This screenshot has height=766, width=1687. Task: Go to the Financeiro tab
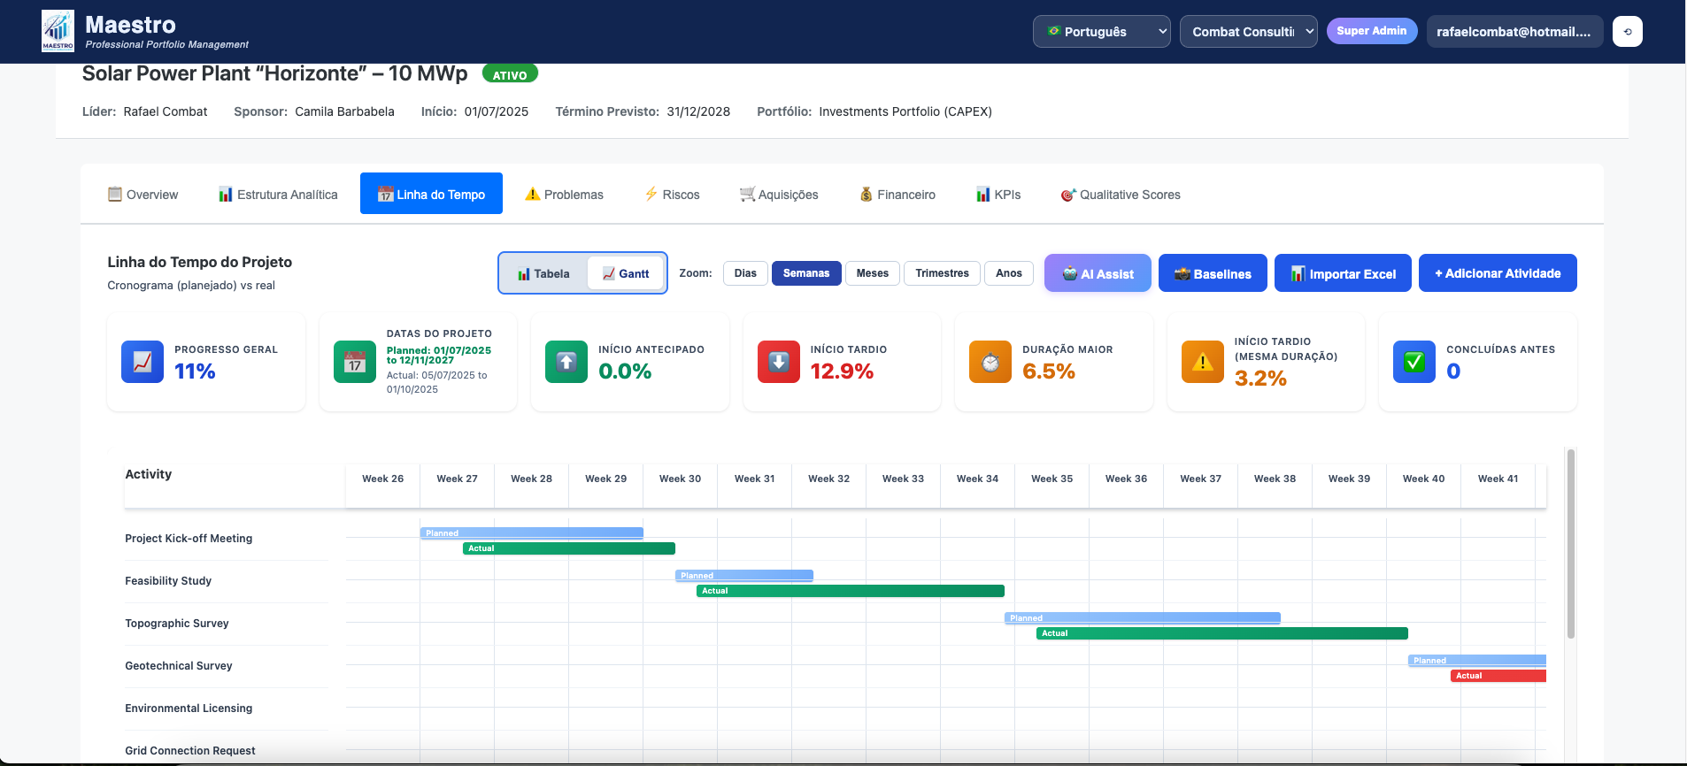[x=897, y=195]
